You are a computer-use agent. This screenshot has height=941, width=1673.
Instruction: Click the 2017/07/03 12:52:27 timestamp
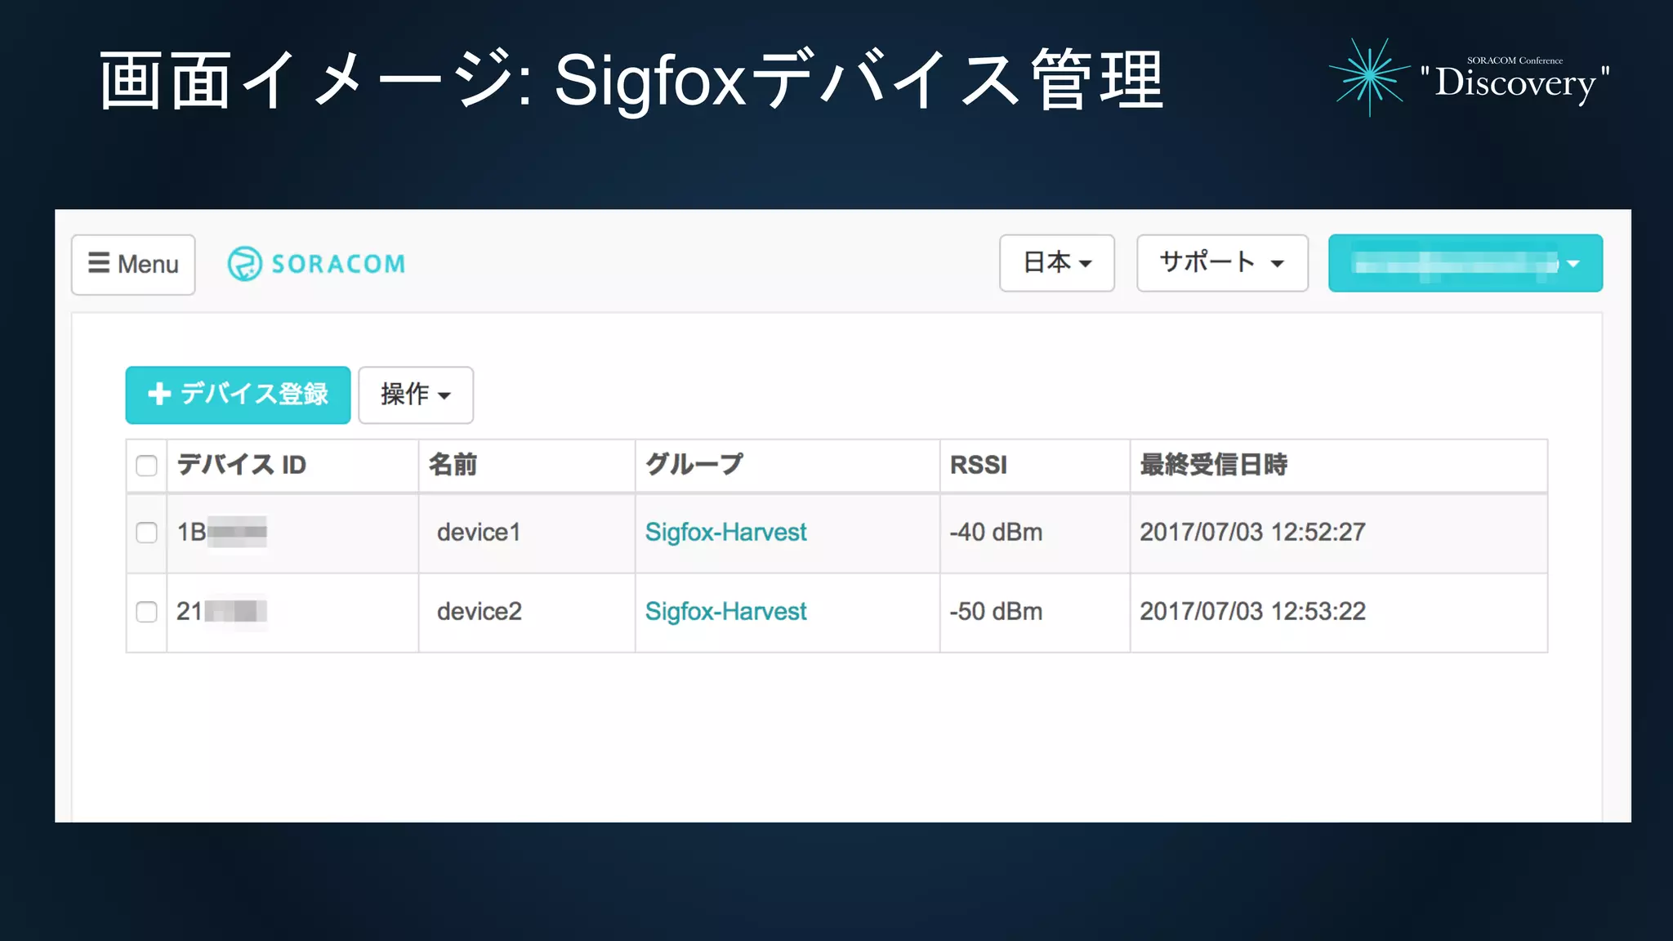[1252, 533]
